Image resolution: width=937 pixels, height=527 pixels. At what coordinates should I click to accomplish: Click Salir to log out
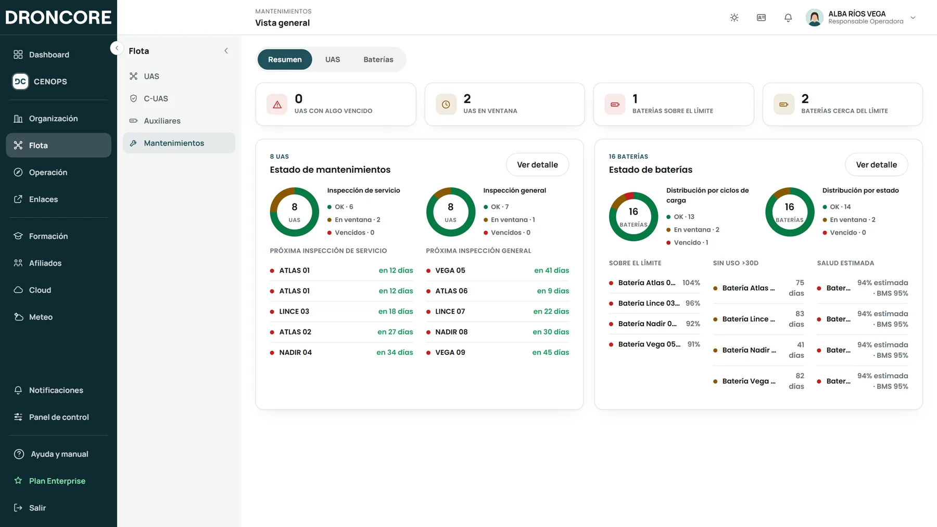(58, 508)
